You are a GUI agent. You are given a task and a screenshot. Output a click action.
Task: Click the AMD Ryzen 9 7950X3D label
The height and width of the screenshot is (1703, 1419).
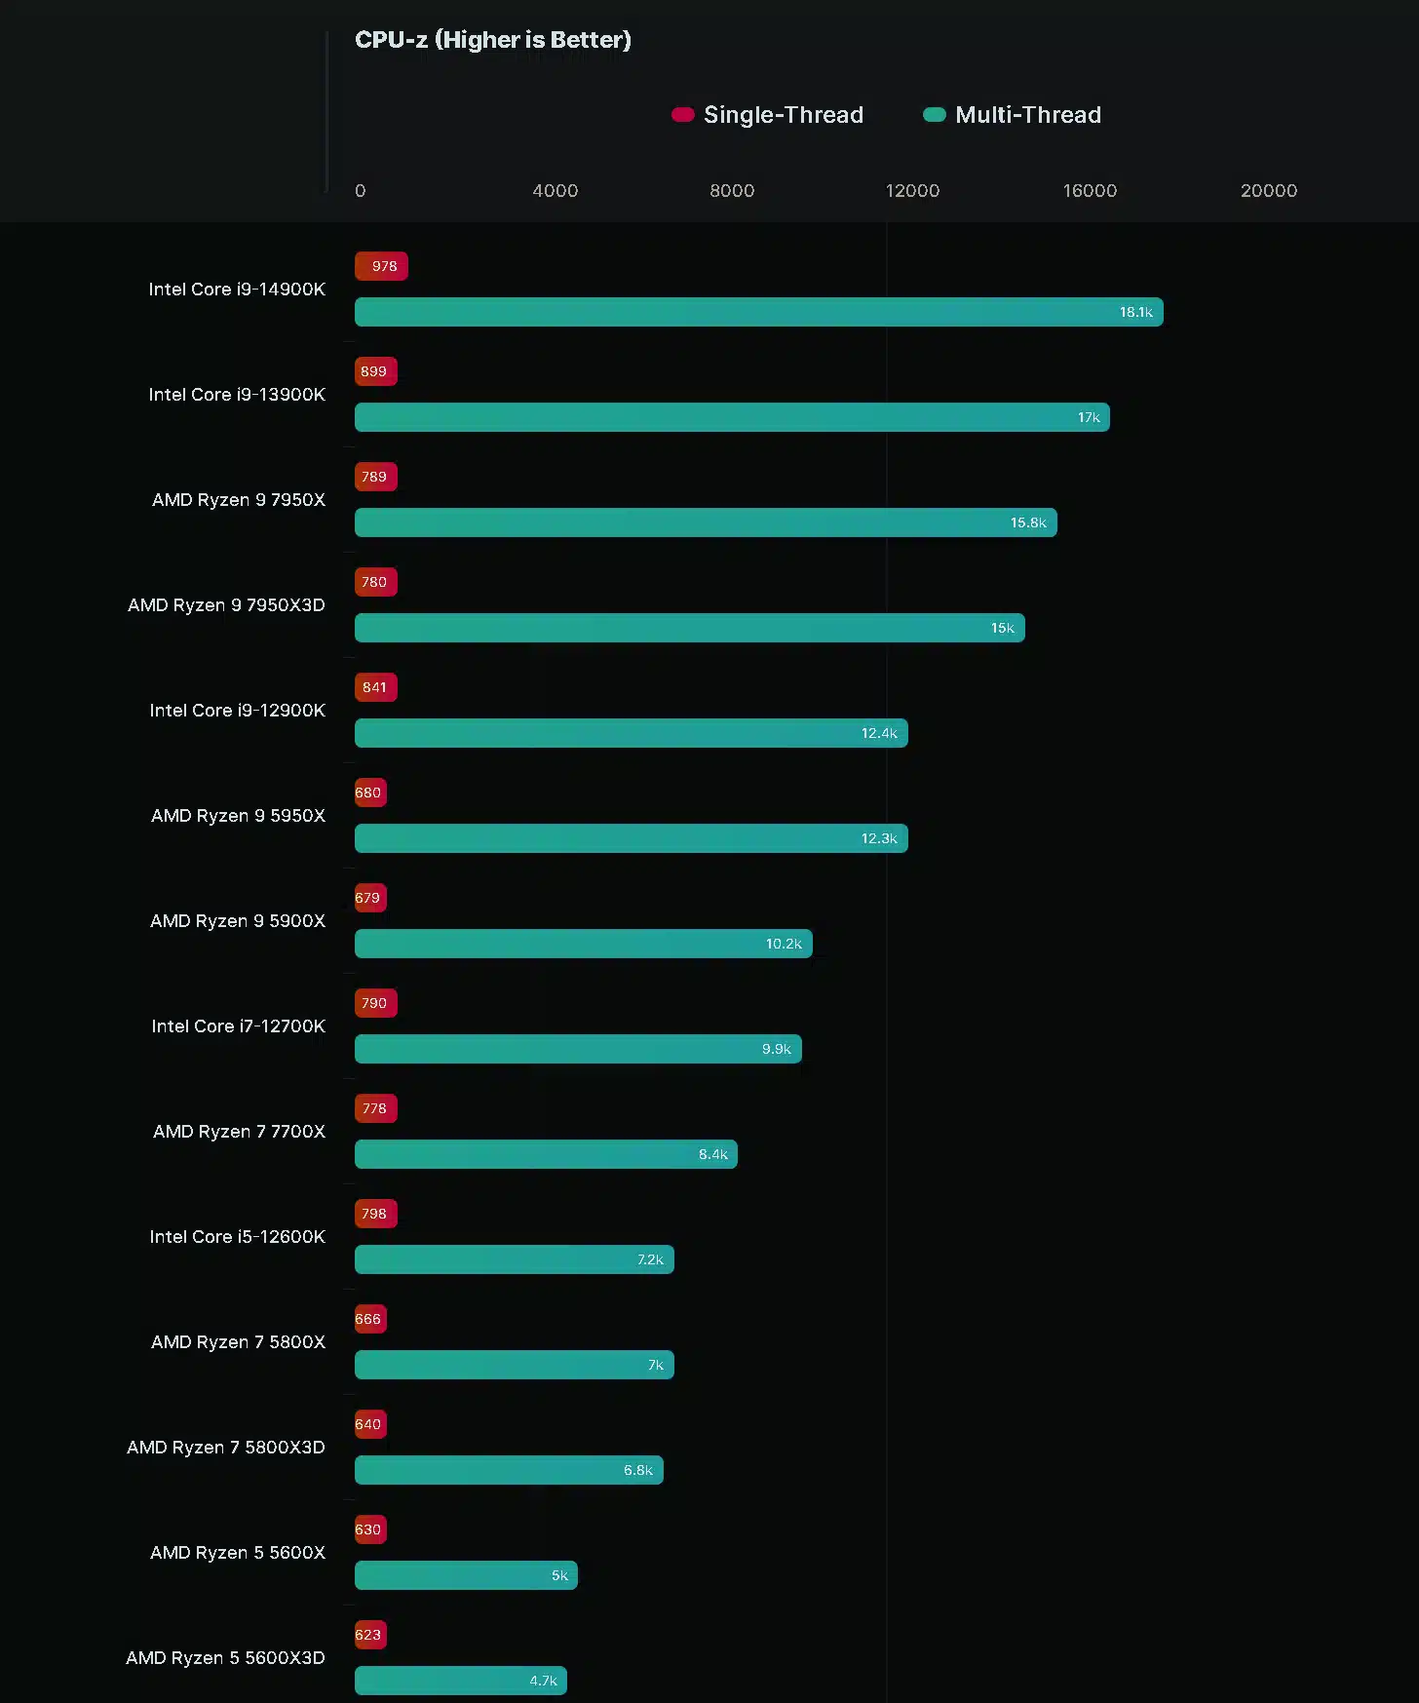point(226,605)
